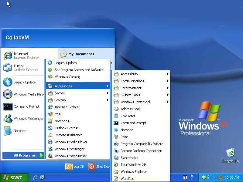Open Windows Catalog
The width and height of the screenshot is (243, 182).
(78, 77)
